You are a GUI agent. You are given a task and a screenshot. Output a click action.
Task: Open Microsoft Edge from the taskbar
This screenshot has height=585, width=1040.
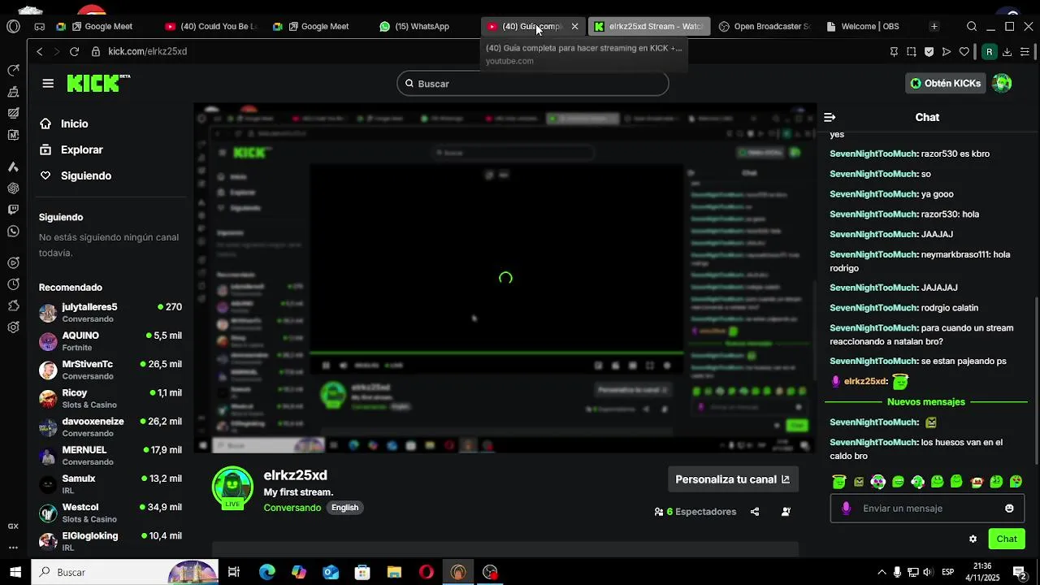click(x=266, y=572)
